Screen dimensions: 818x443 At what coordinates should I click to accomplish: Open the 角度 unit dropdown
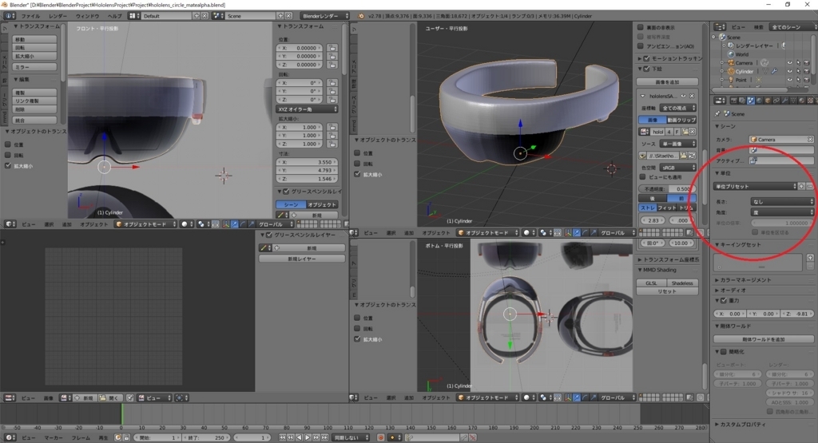pyautogui.click(x=782, y=212)
